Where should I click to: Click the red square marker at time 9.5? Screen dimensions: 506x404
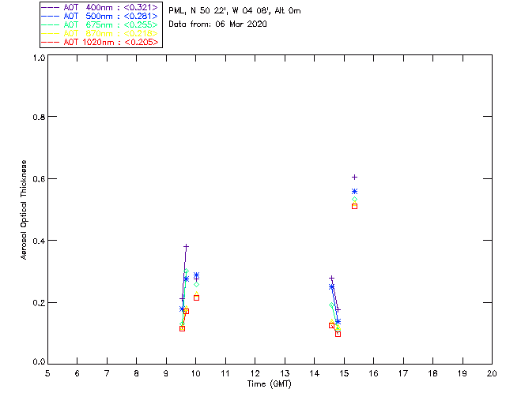(x=183, y=328)
